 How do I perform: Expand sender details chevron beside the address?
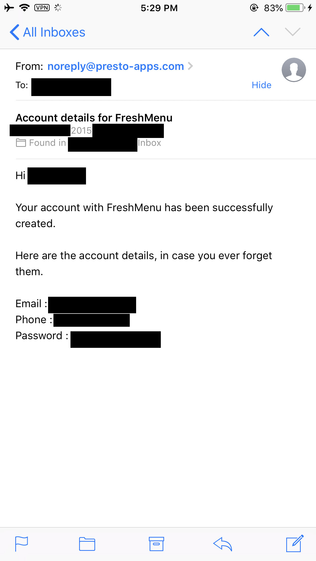[x=190, y=66]
